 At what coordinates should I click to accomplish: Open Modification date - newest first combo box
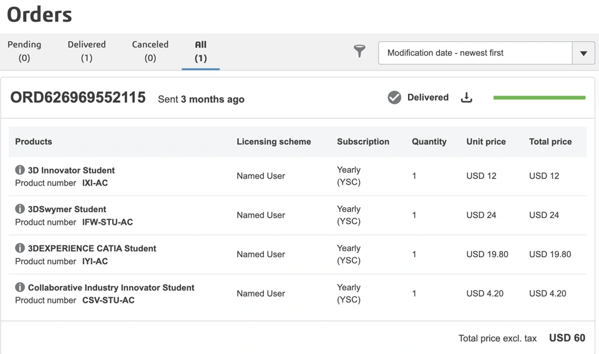[475, 53]
